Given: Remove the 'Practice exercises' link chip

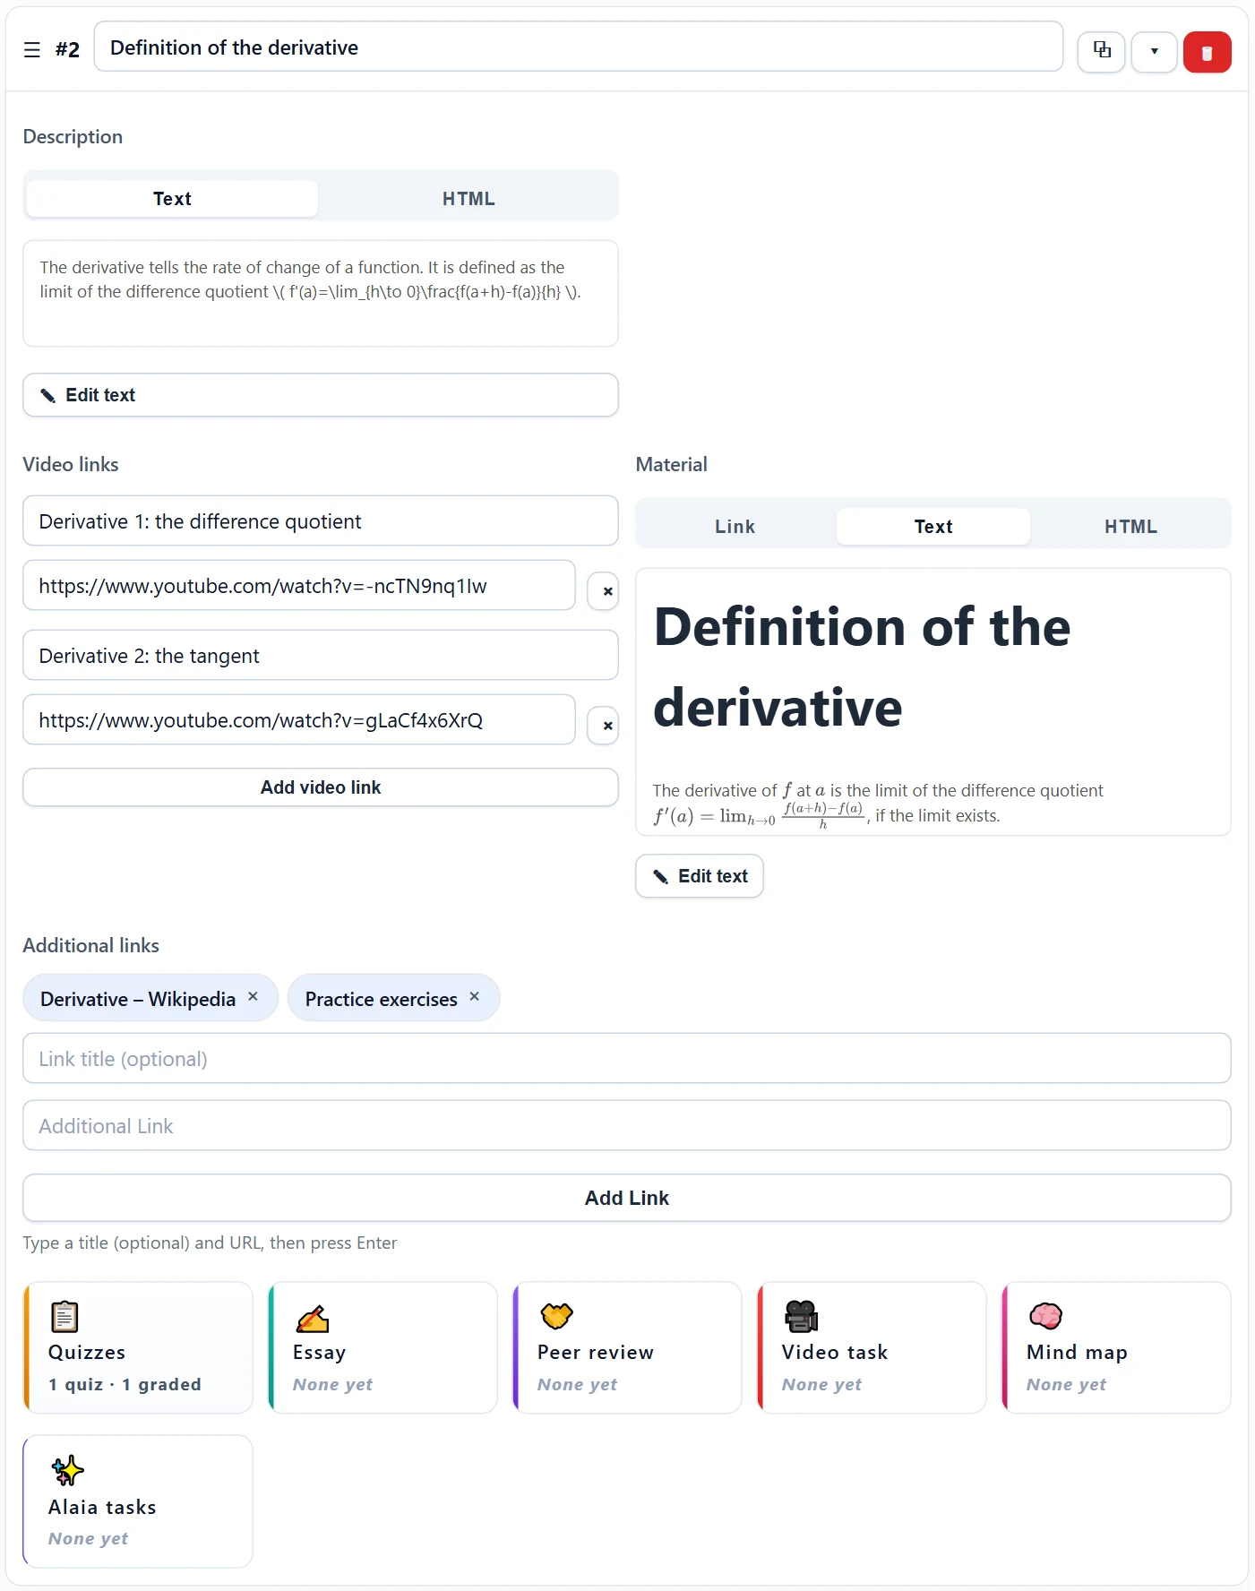Looking at the screenshot, I should pyautogui.click(x=475, y=996).
